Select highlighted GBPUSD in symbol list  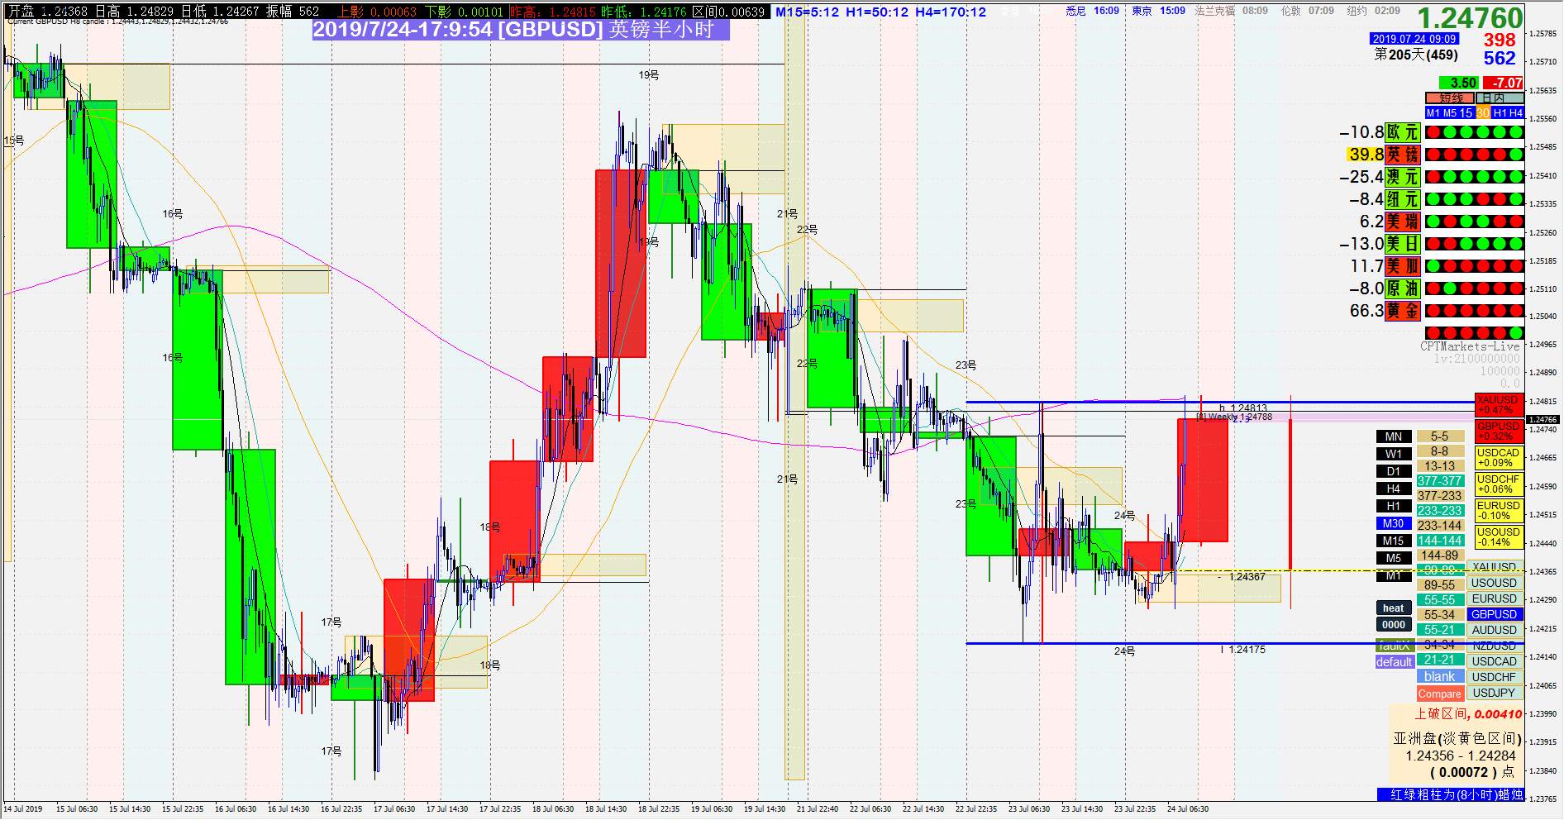1494,614
